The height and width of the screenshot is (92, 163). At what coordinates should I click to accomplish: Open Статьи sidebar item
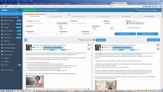(x=11, y=65)
